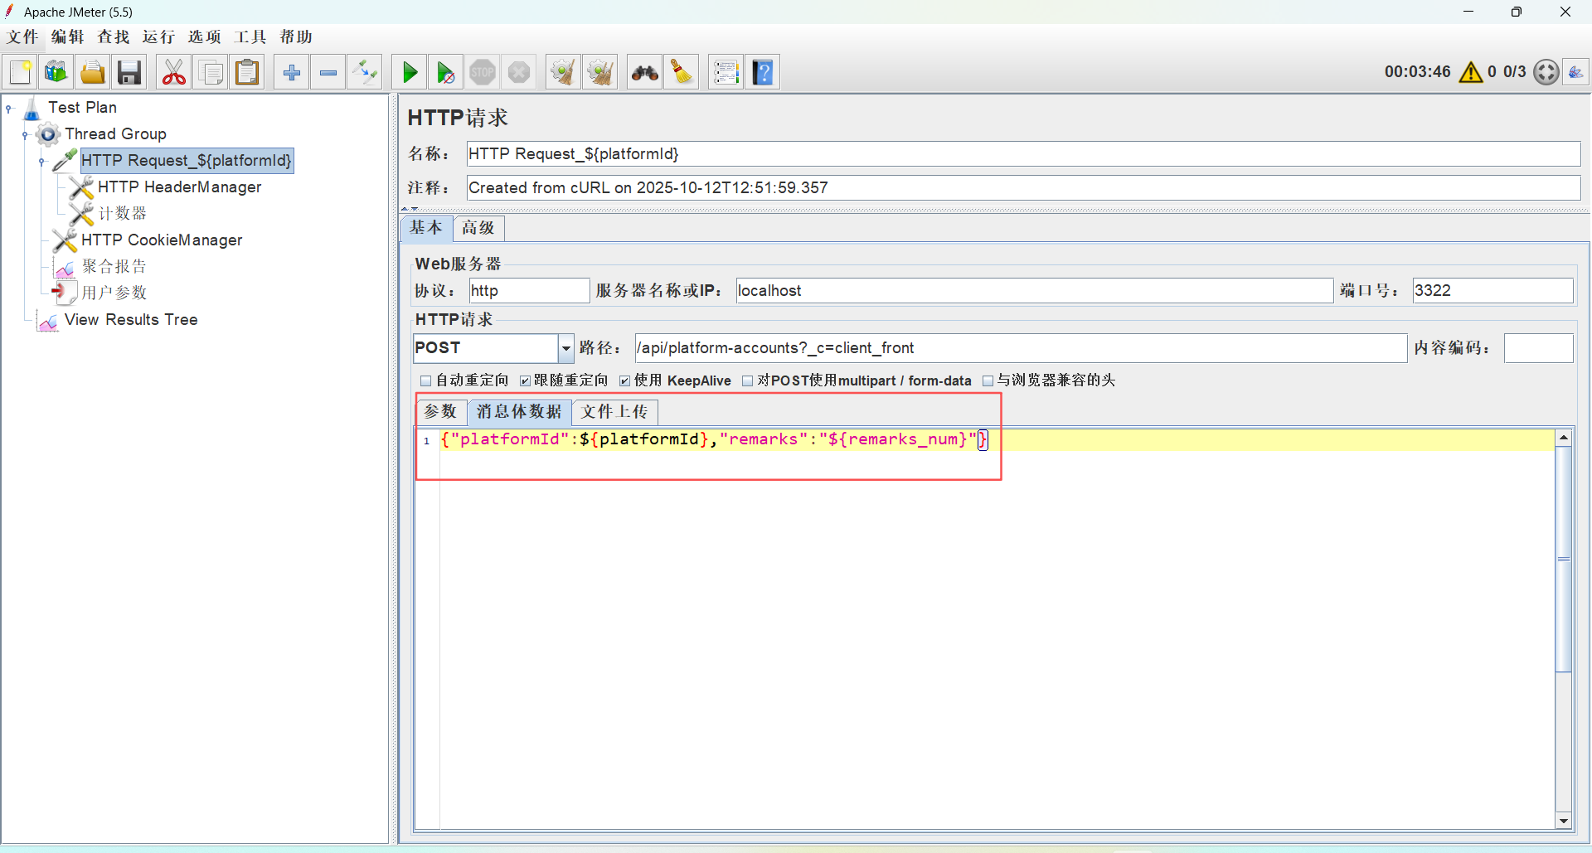Switch to the 基本 tab

pyautogui.click(x=426, y=228)
